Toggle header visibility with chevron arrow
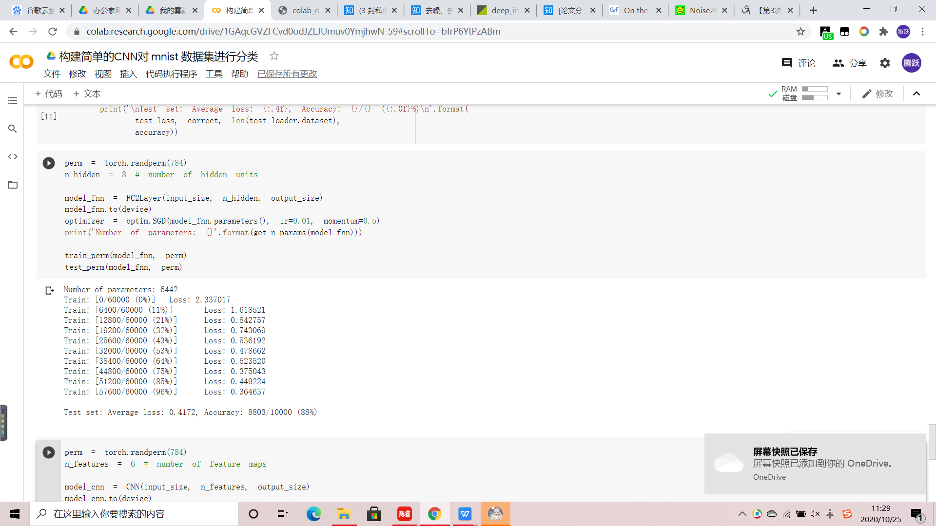Screen dimensions: 936x526 tap(916, 94)
